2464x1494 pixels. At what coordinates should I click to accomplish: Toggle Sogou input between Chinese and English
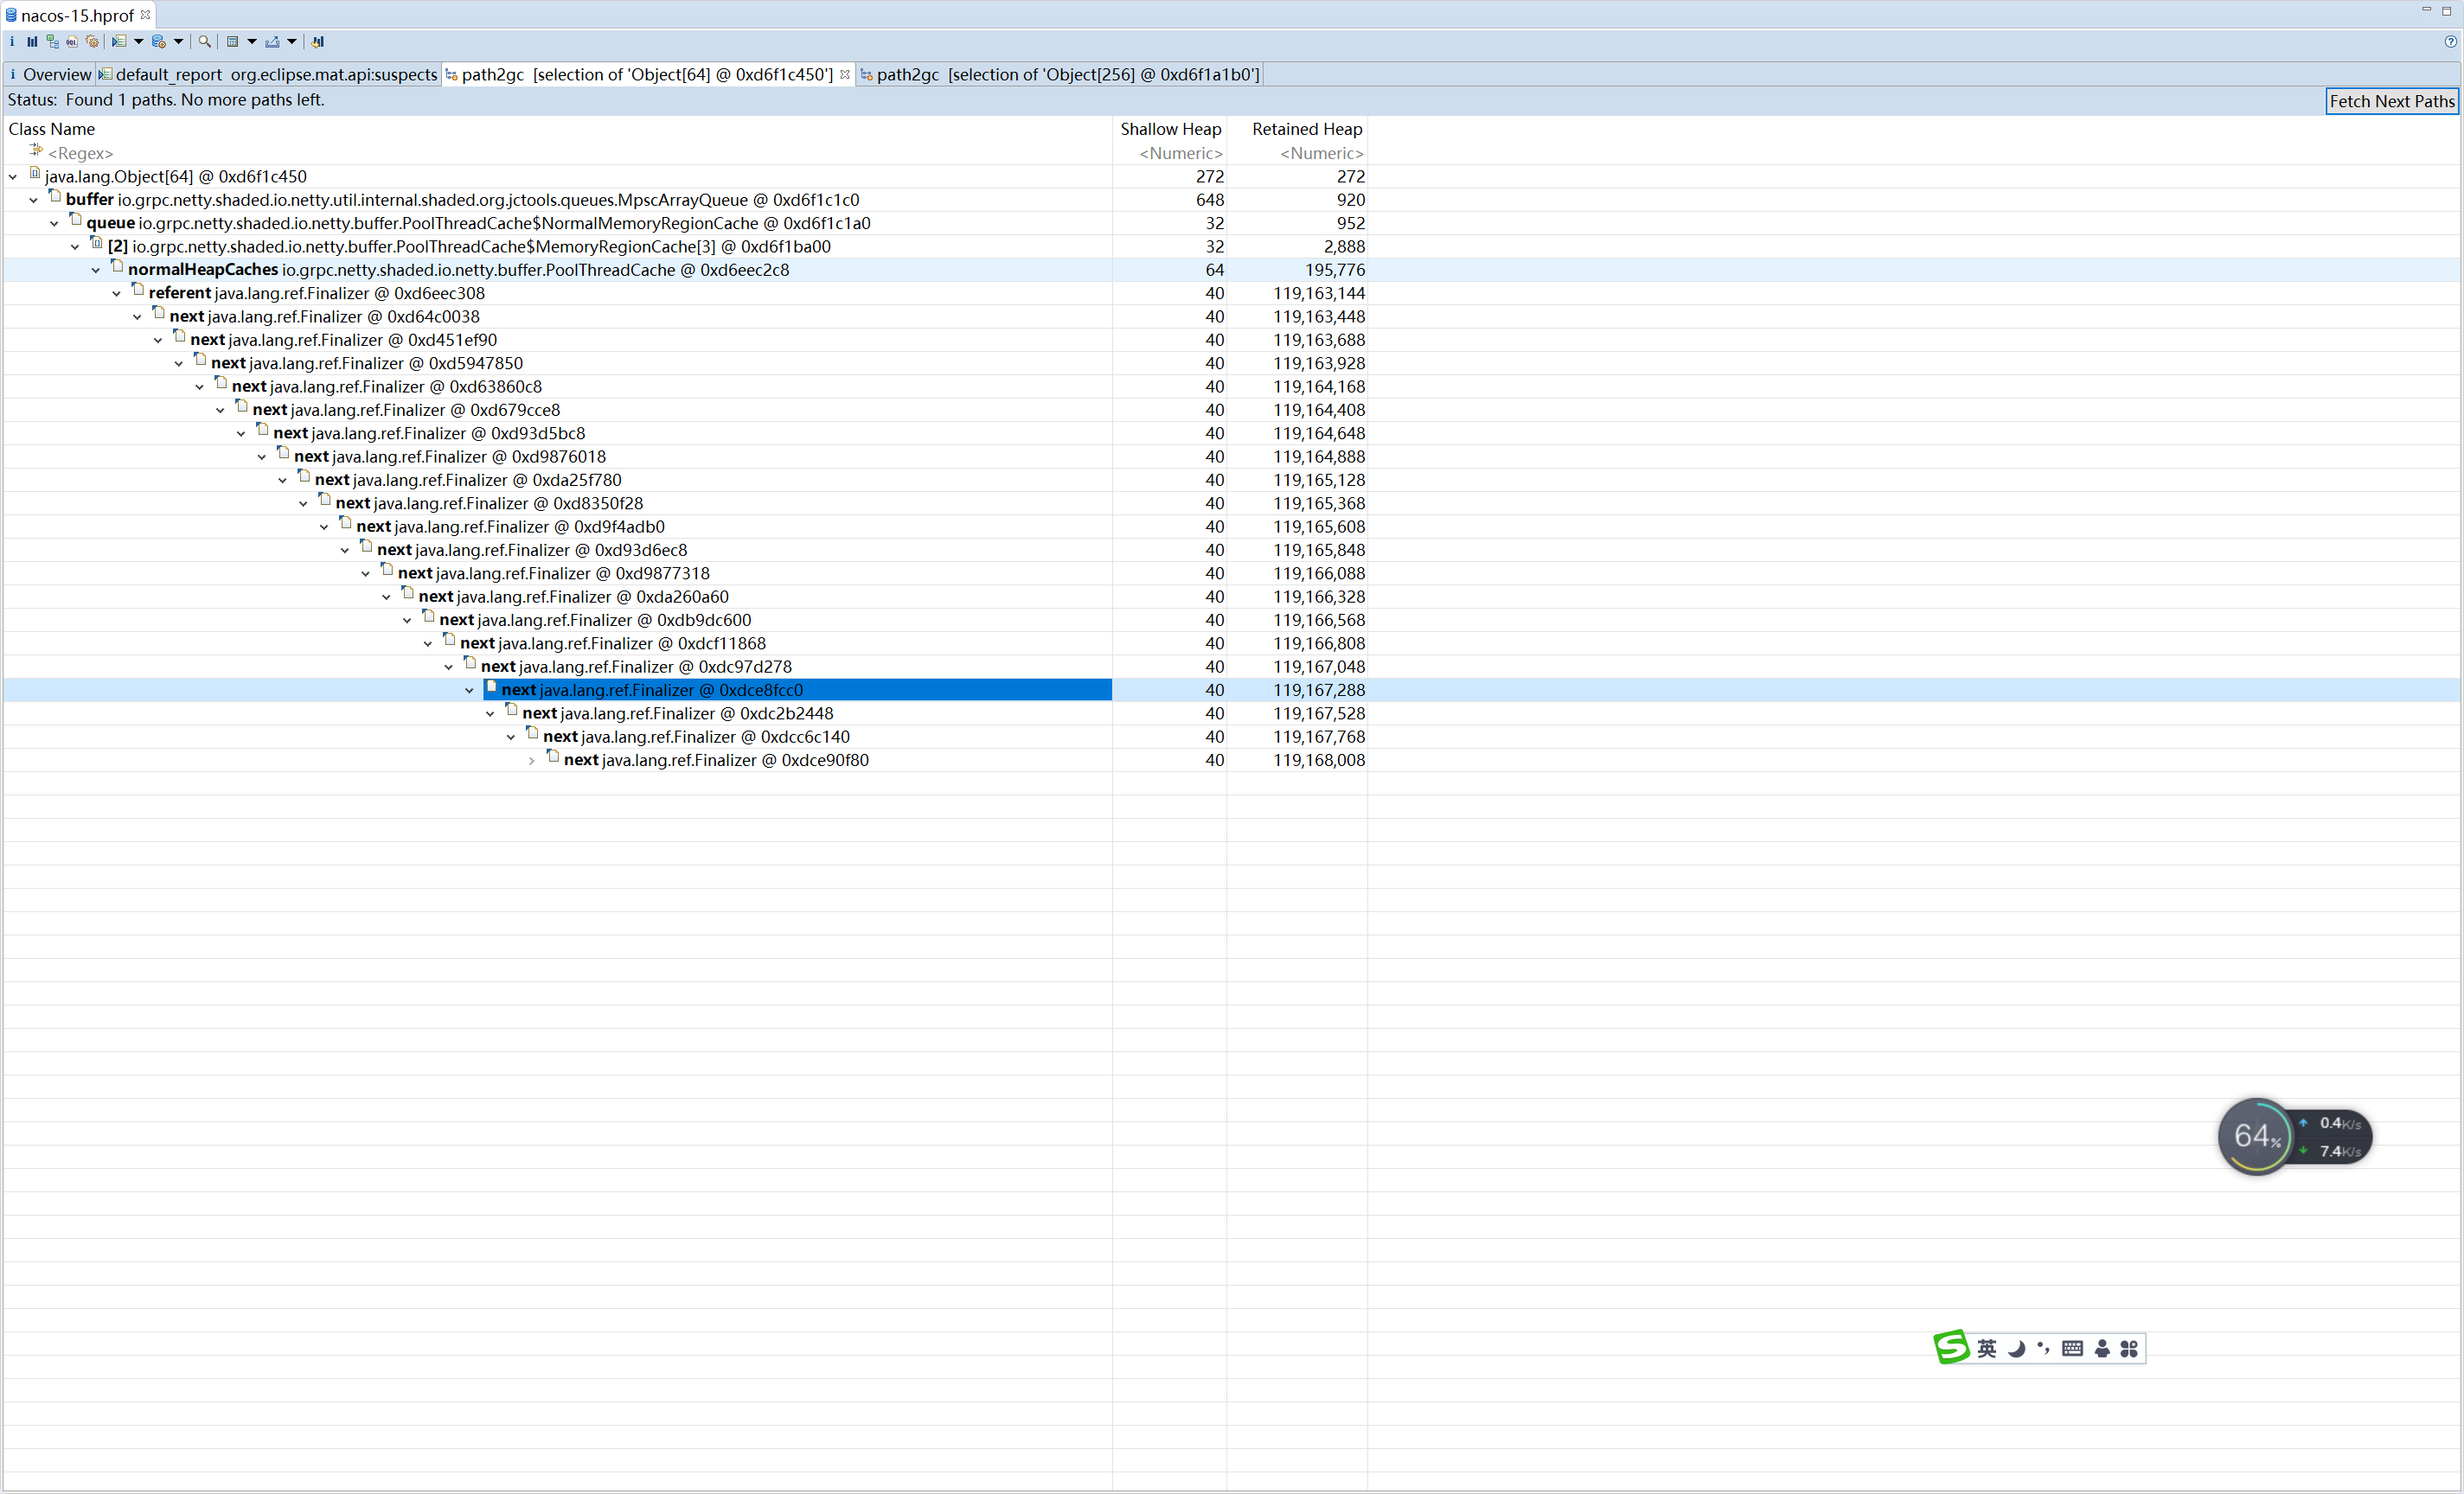pos(1986,1348)
